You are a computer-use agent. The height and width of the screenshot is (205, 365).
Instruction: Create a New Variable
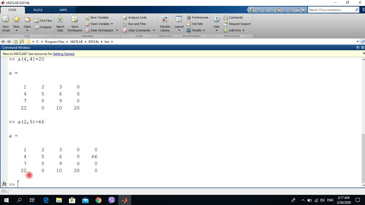point(97,17)
